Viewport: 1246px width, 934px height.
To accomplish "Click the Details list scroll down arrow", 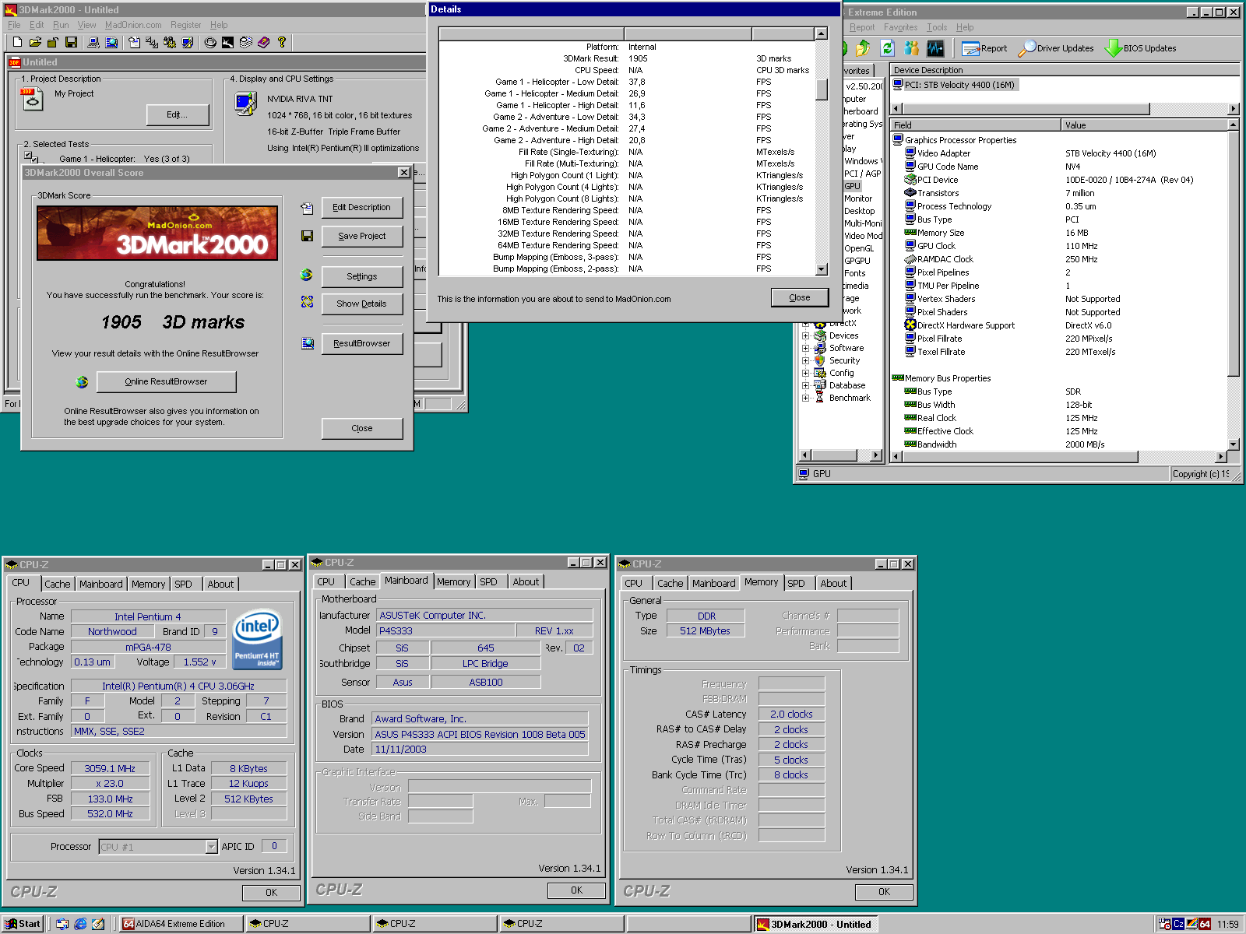I will (x=821, y=269).
